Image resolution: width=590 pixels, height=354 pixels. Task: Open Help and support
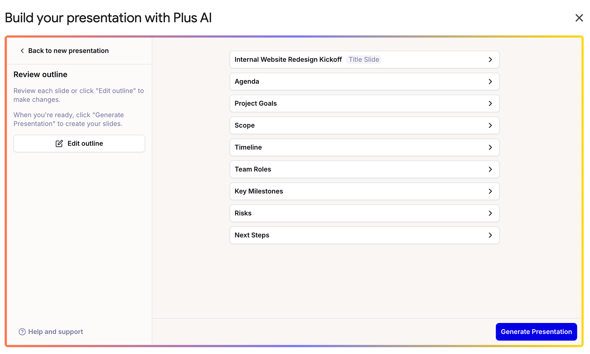coord(55,332)
